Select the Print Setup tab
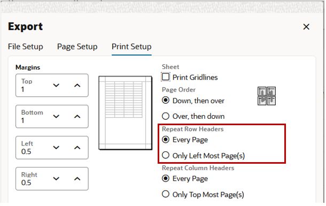This screenshot has height=206, width=326. click(x=131, y=47)
